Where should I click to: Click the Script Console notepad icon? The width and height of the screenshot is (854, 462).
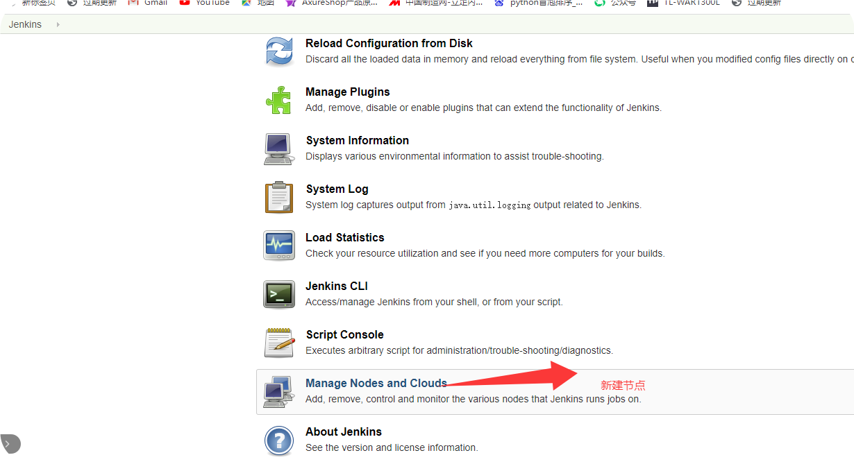(279, 343)
